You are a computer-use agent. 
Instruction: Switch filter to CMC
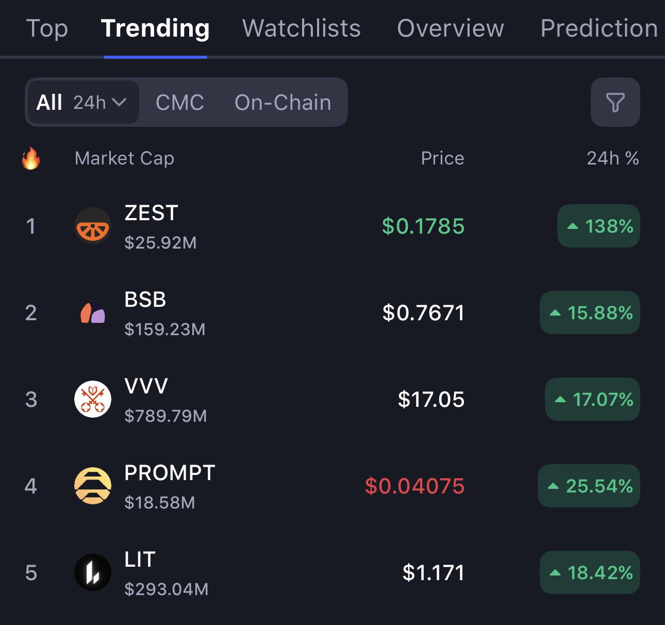180,102
